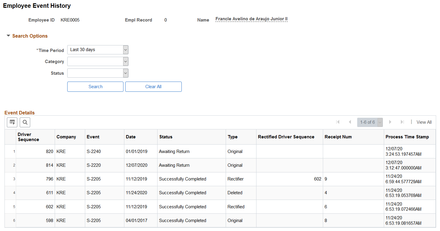Click the Clear All button
The width and height of the screenshot is (440, 231).
pos(153,87)
